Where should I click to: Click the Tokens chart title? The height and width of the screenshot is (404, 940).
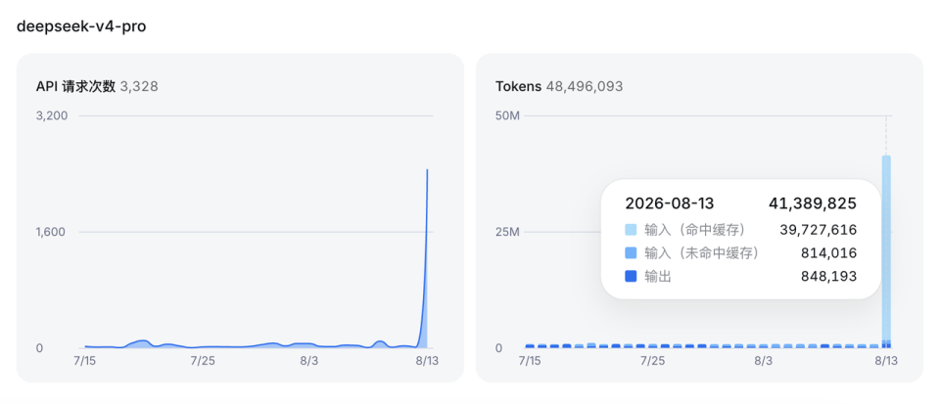[x=519, y=87]
